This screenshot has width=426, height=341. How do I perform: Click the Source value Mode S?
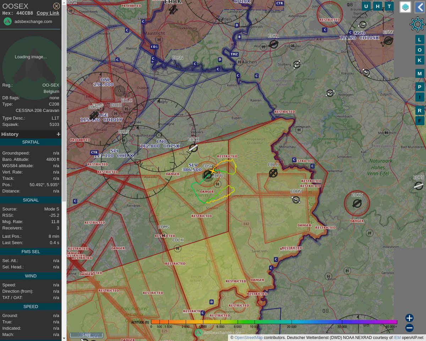pos(51,209)
